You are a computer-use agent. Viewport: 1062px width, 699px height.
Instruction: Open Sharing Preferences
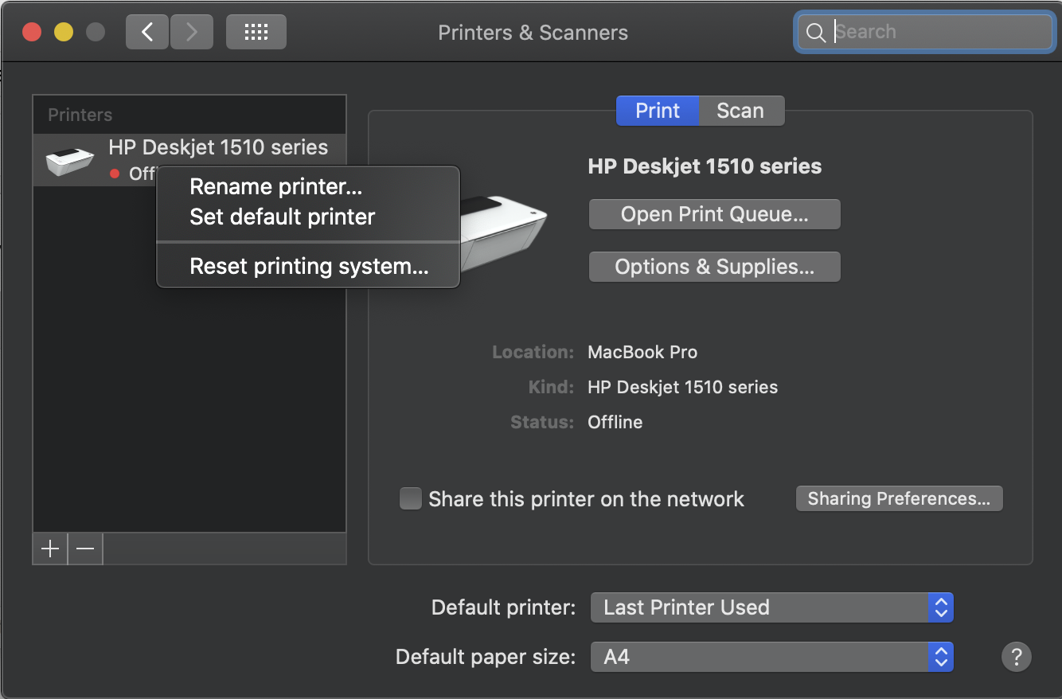[x=899, y=498]
